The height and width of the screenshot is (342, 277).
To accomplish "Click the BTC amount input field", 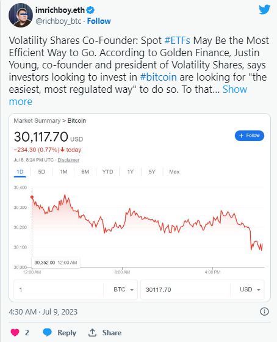I will 59,289.
